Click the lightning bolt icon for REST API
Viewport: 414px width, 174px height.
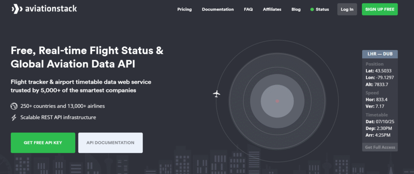pos(14,118)
